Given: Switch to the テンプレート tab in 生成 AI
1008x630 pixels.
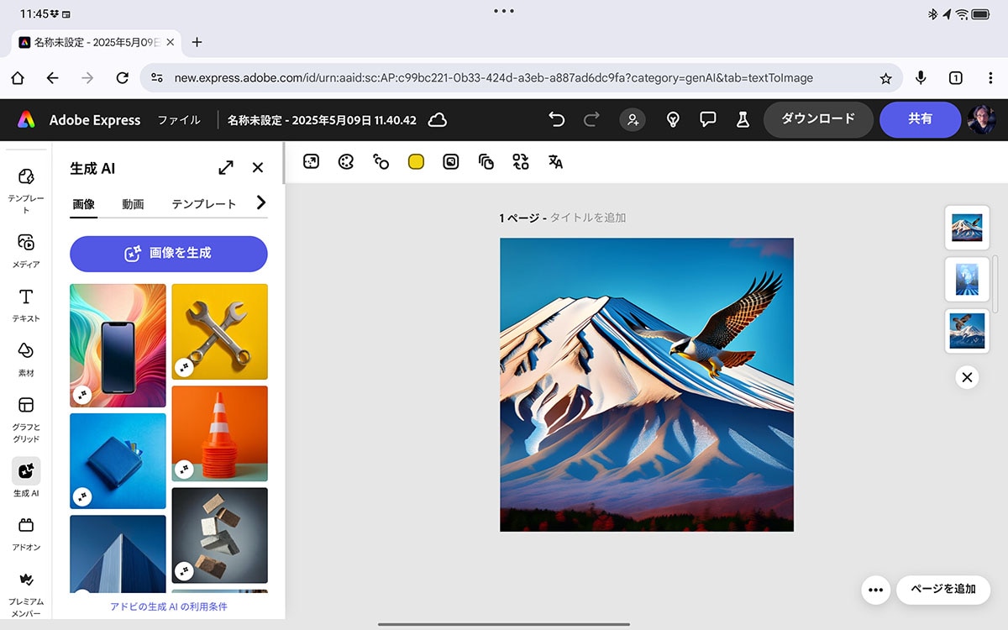Looking at the screenshot, I should (x=202, y=203).
